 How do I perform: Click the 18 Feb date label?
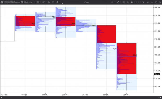(24, 95)
